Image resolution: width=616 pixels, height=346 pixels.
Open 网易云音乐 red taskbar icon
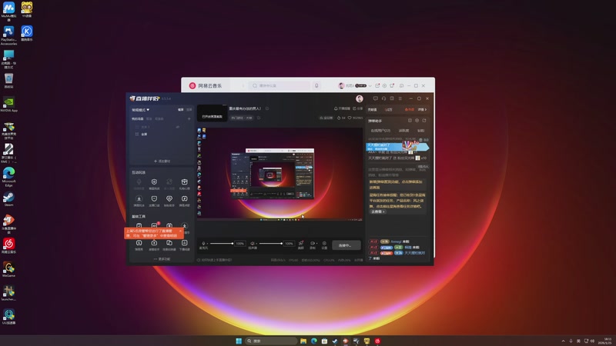[x=377, y=341]
